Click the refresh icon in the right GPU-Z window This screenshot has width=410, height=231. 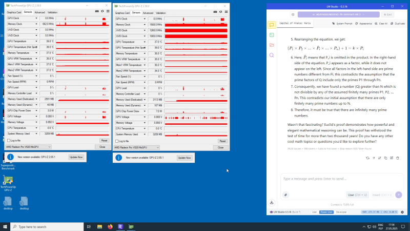(x=221, y=12)
